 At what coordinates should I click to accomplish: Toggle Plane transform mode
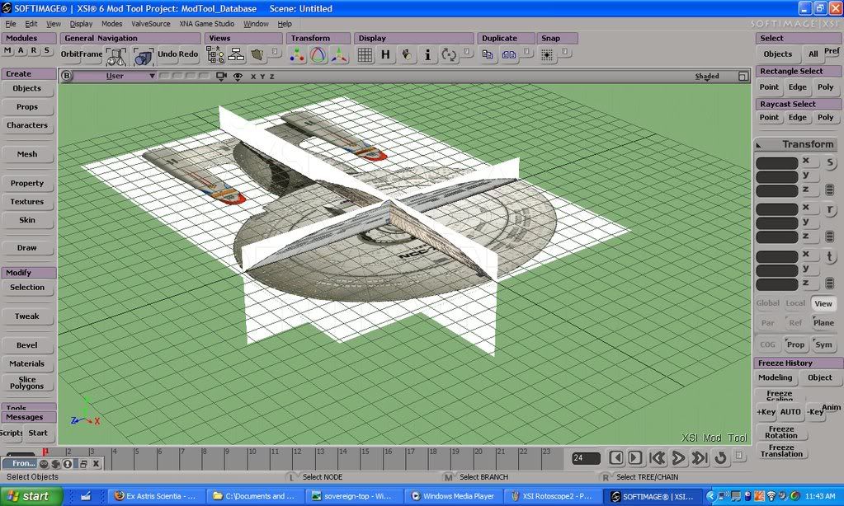(x=823, y=322)
